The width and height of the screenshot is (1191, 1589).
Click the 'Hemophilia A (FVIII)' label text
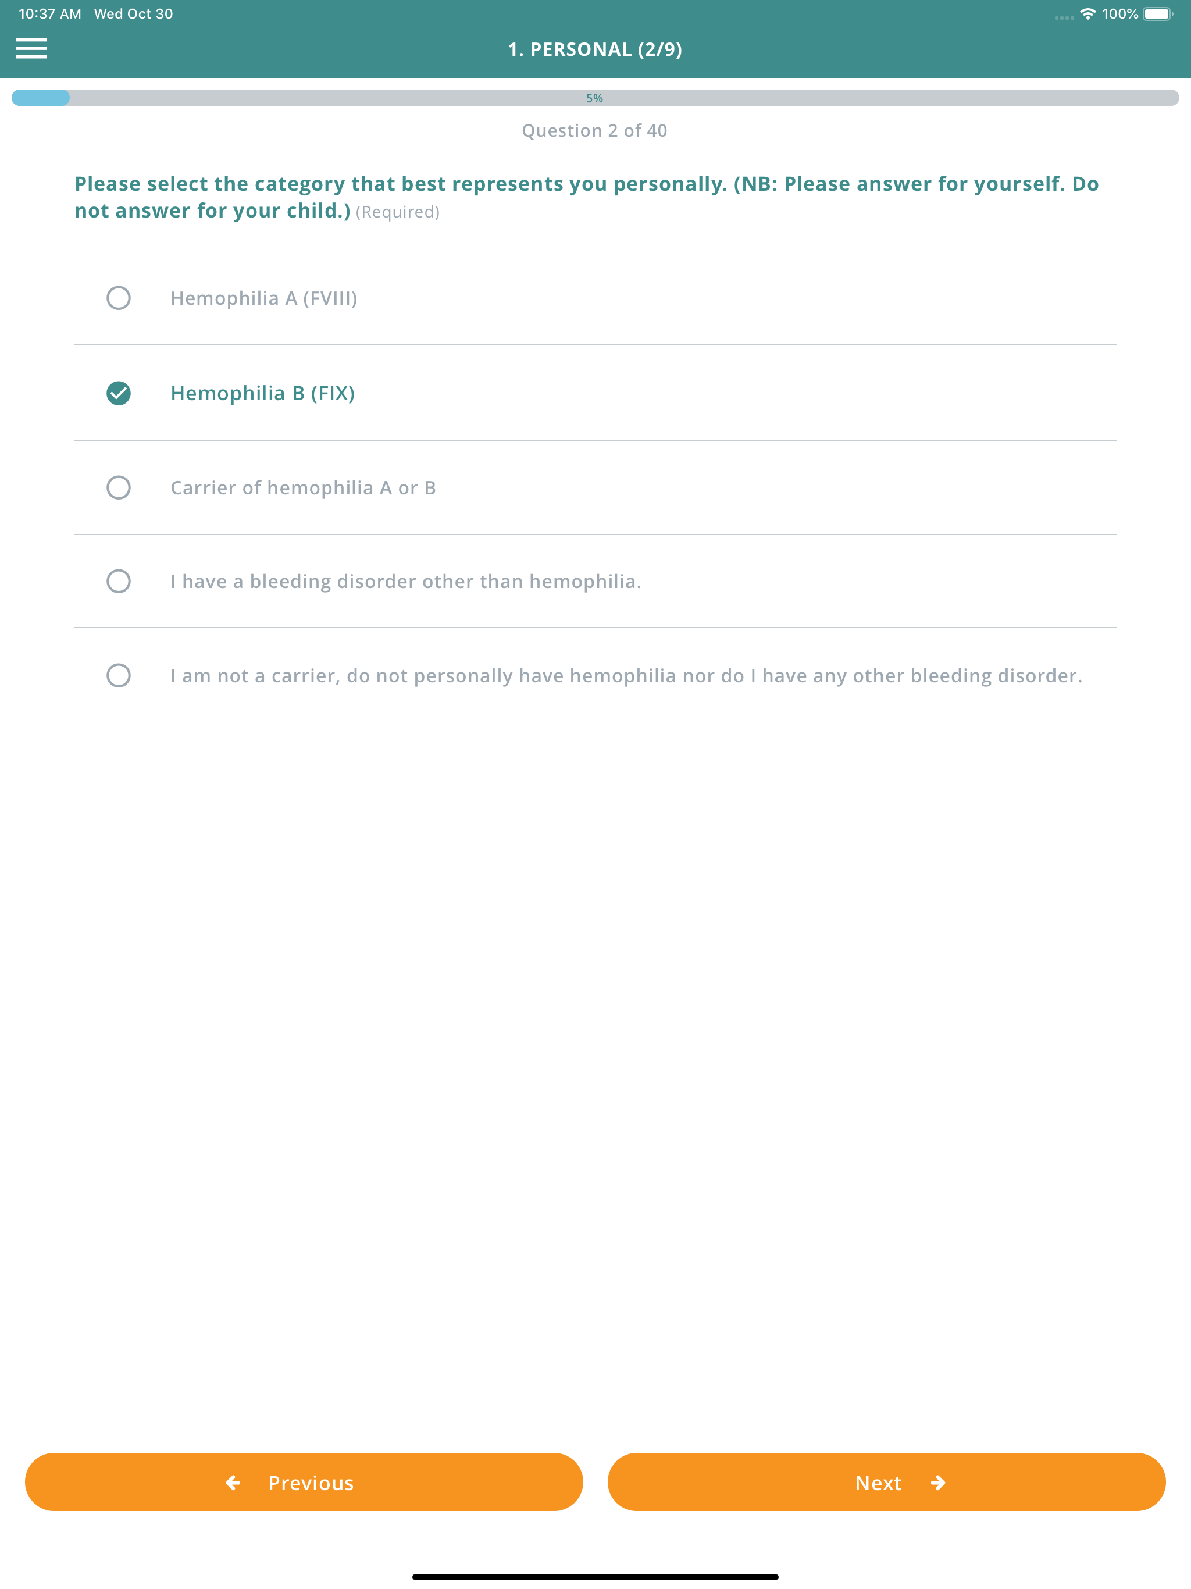[265, 298]
